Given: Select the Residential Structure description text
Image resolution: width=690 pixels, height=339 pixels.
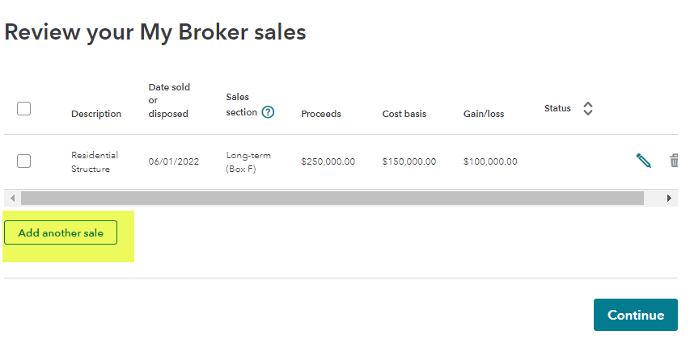Looking at the screenshot, I should [x=95, y=162].
